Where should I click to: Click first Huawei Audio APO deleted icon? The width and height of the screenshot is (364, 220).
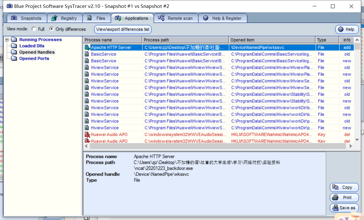click(87, 135)
